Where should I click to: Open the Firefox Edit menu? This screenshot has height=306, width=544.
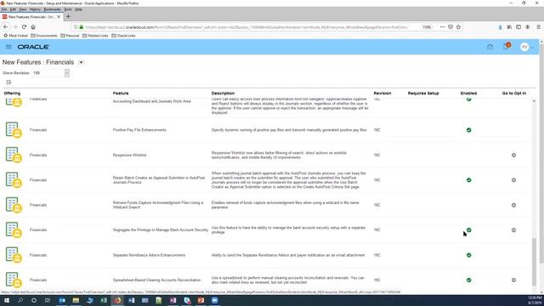point(13,9)
